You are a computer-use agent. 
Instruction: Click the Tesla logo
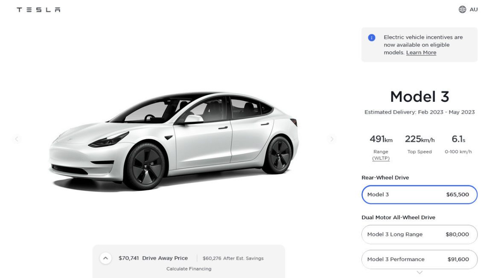[x=38, y=9]
